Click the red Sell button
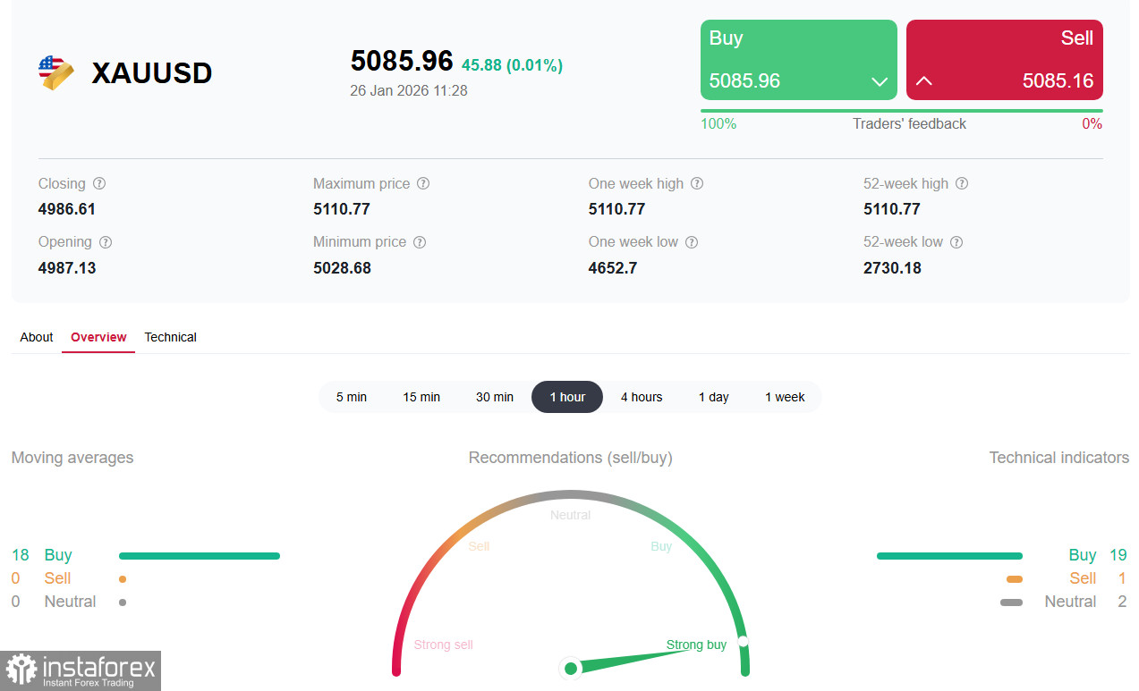 [x=1005, y=60]
